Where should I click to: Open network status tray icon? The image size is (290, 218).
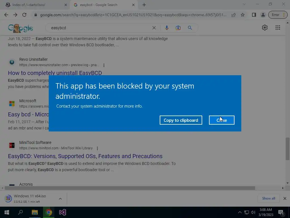coord(247,212)
